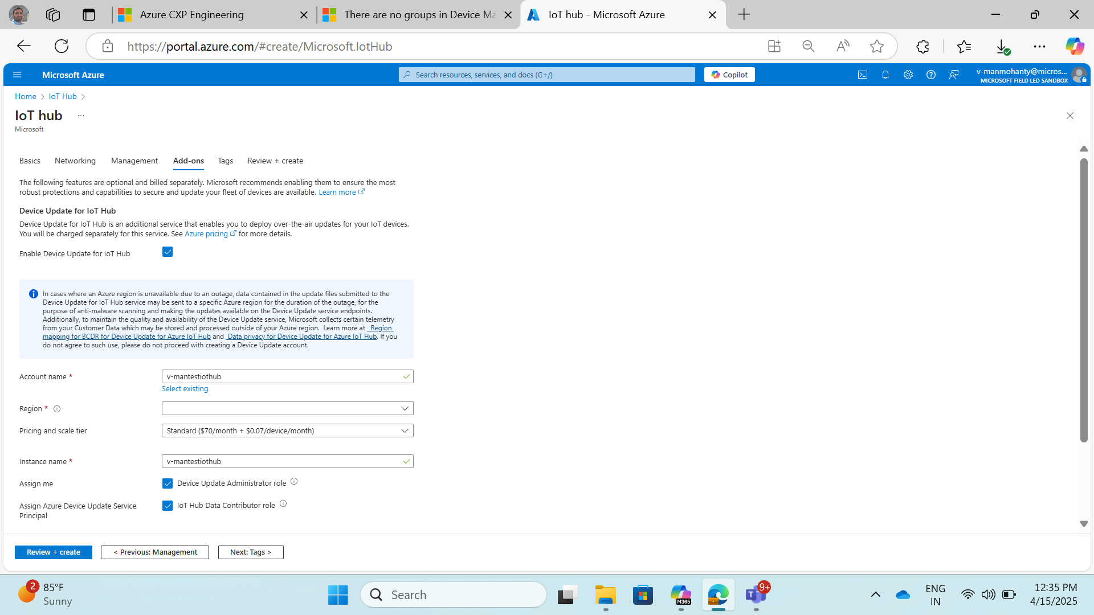Open Azure feedback icon
The height and width of the screenshot is (615, 1094).
954,75
